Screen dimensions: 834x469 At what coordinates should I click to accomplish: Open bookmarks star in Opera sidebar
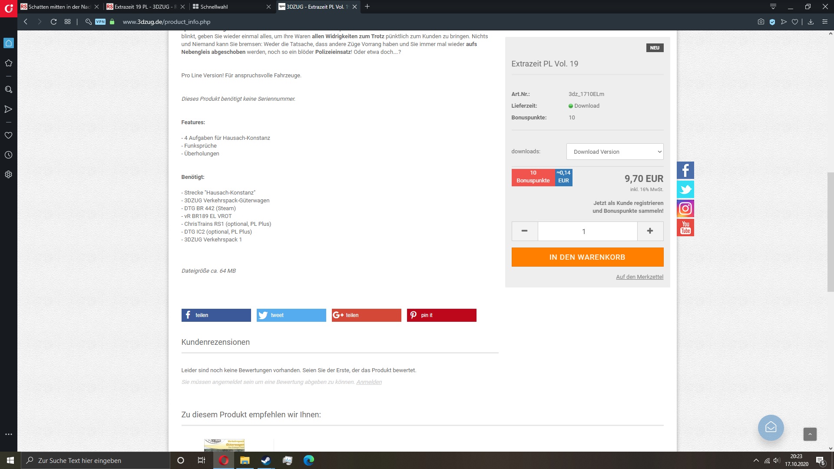coord(9,63)
